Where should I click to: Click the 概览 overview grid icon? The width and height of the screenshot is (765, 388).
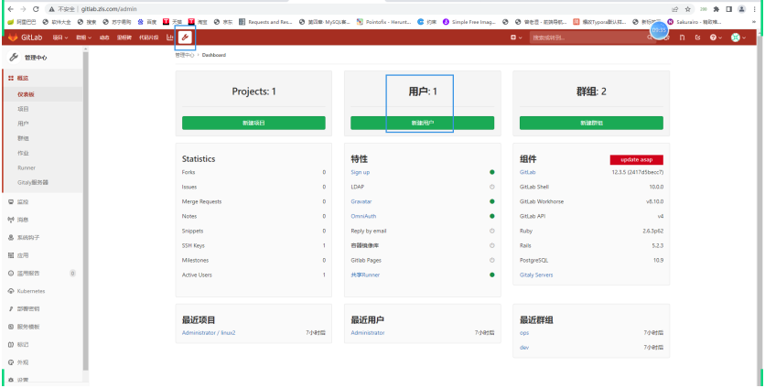tap(11, 78)
